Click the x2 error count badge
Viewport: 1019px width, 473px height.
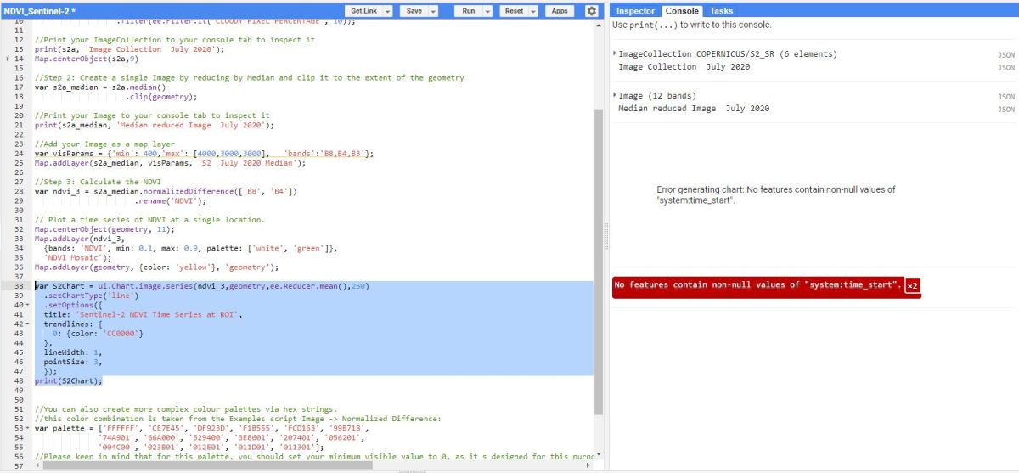point(912,286)
